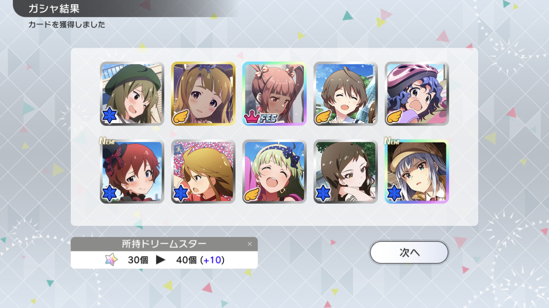Open the smiling short brown hair card

point(346,94)
